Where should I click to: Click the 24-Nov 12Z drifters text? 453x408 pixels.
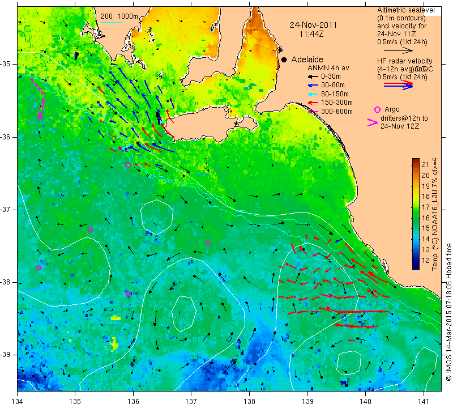click(400, 126)
